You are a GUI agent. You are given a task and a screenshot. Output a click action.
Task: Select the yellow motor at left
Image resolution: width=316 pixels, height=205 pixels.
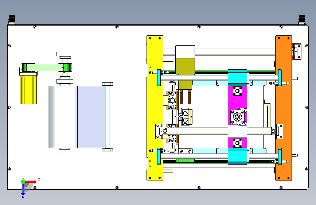(x=28, y=90)
